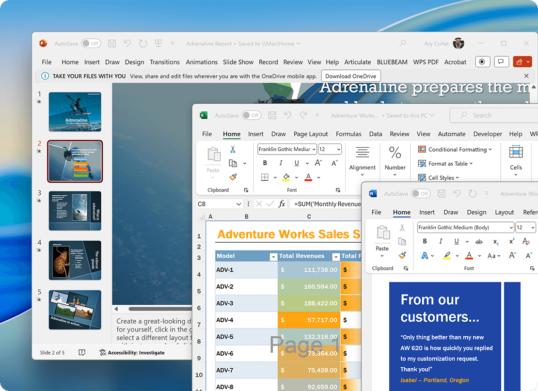Open the PowerPoint comments pane icon

[x=501, y=62]
